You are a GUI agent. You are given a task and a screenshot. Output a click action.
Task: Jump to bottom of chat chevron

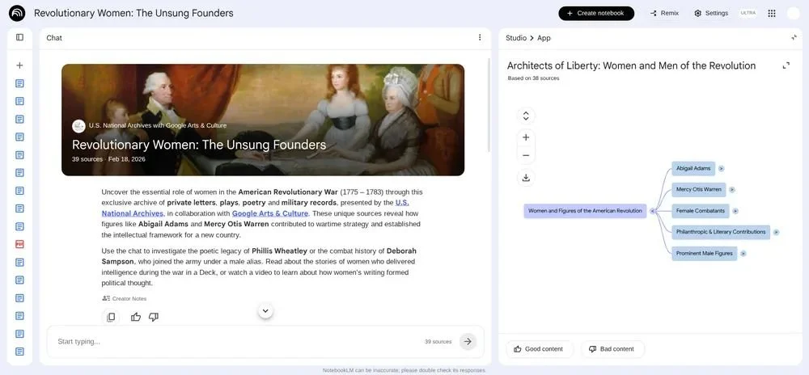click(265, 310)
